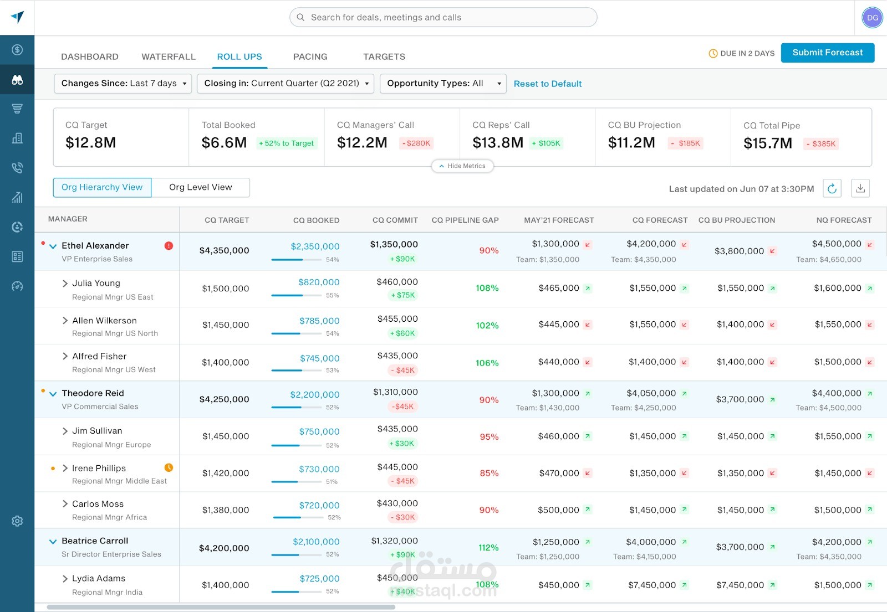Image resolution: width=887 pixels, height=612 pixels.
Task: Click Allen Wilkerson's 102% pipeline gap
Action: pyautogui.click(x=487, y=325)
